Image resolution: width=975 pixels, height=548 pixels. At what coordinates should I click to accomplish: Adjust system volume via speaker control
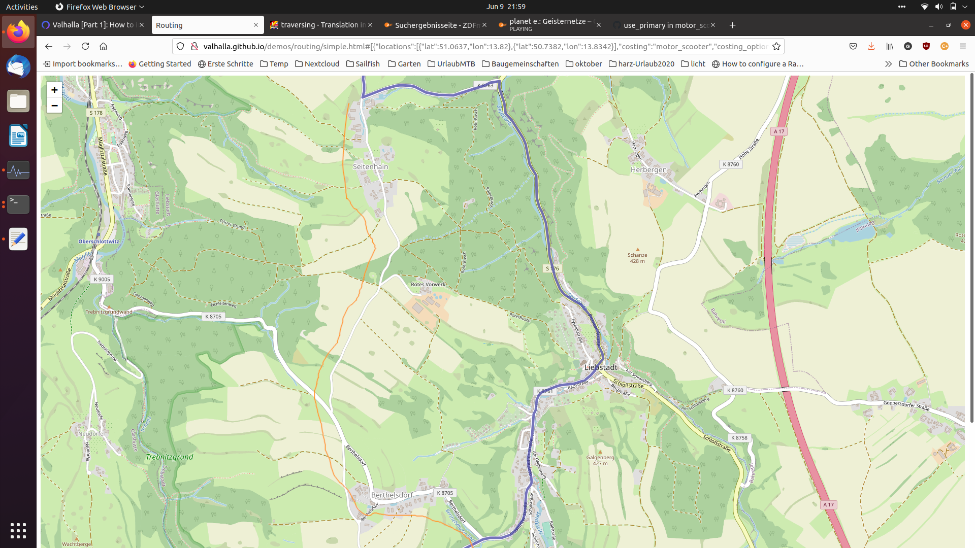click(938, 7)
